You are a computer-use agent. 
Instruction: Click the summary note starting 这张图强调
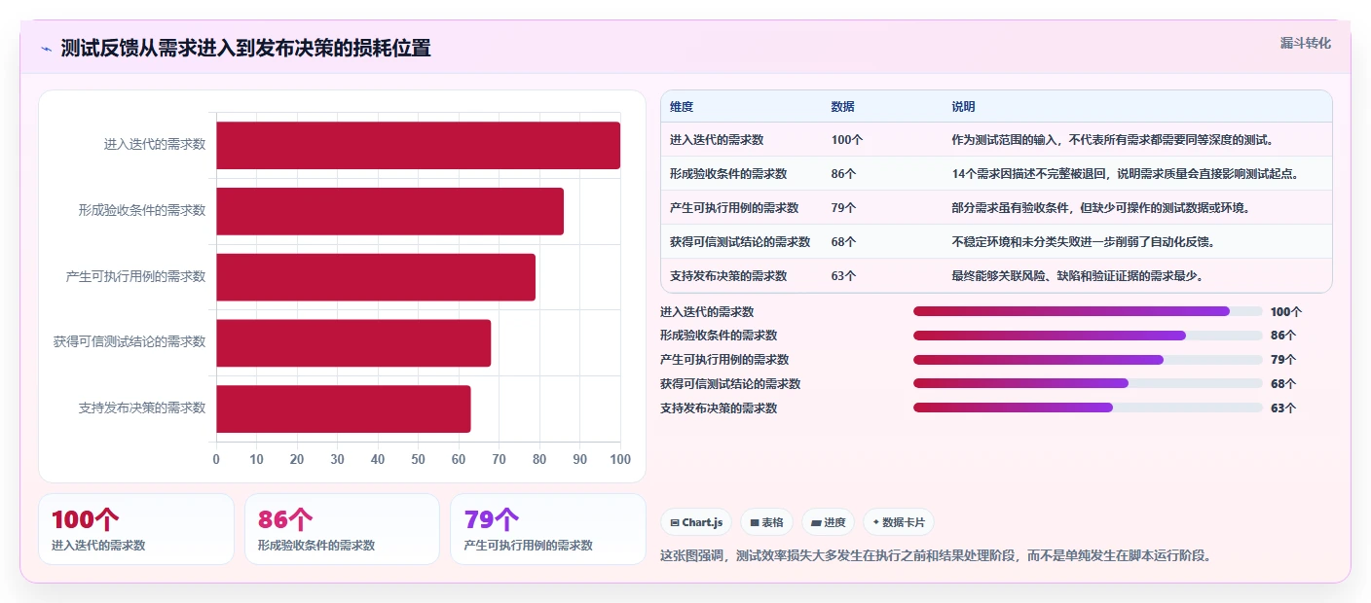pos(936,556)
